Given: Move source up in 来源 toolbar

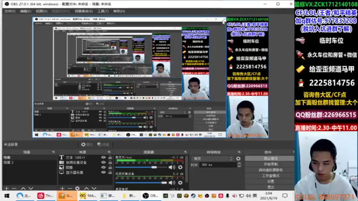Looking at the screenshot, I should (86, 188).
